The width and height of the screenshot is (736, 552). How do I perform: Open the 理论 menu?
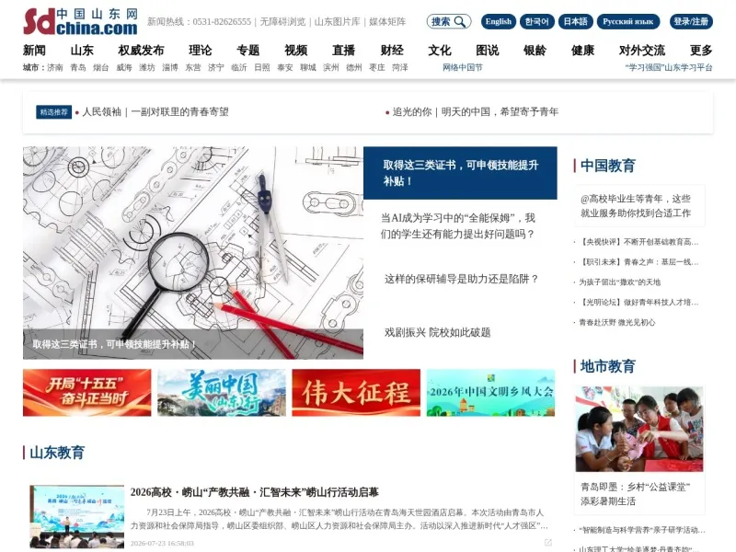[x=201, y=51]
